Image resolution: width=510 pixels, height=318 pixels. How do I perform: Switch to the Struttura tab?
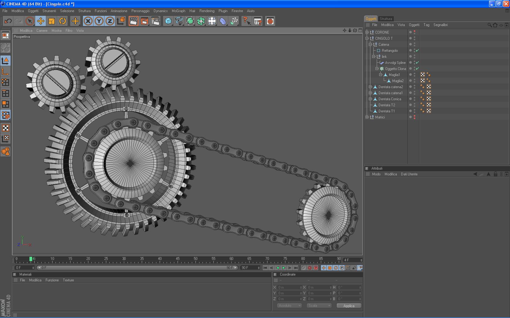coord(386,19)
